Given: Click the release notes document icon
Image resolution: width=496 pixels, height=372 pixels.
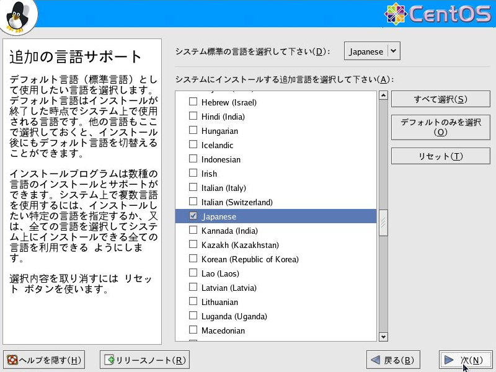Looking at the screenshot, I should (109, 360).
